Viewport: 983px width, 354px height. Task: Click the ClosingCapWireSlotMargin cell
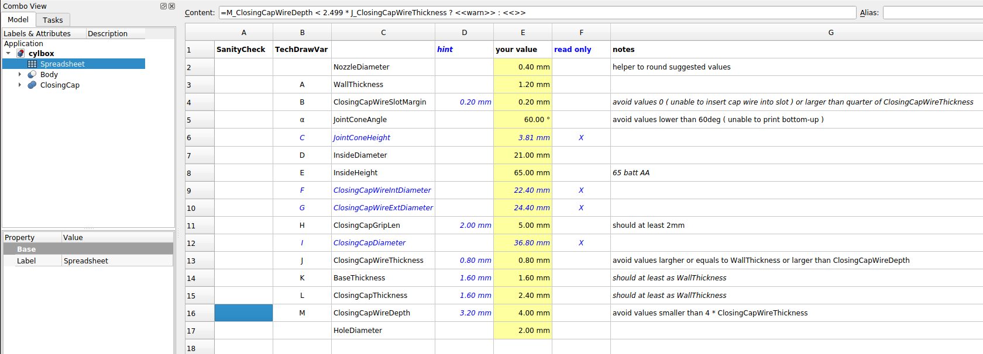click(383, 102)
